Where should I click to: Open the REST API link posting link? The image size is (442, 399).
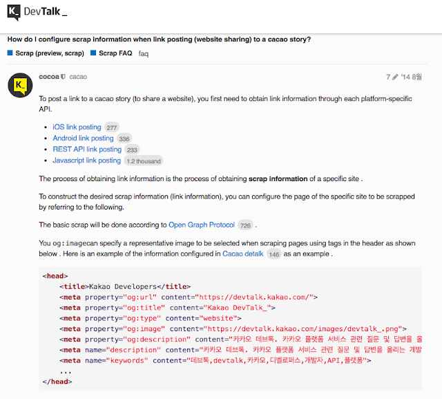click(x=87, y=149)
